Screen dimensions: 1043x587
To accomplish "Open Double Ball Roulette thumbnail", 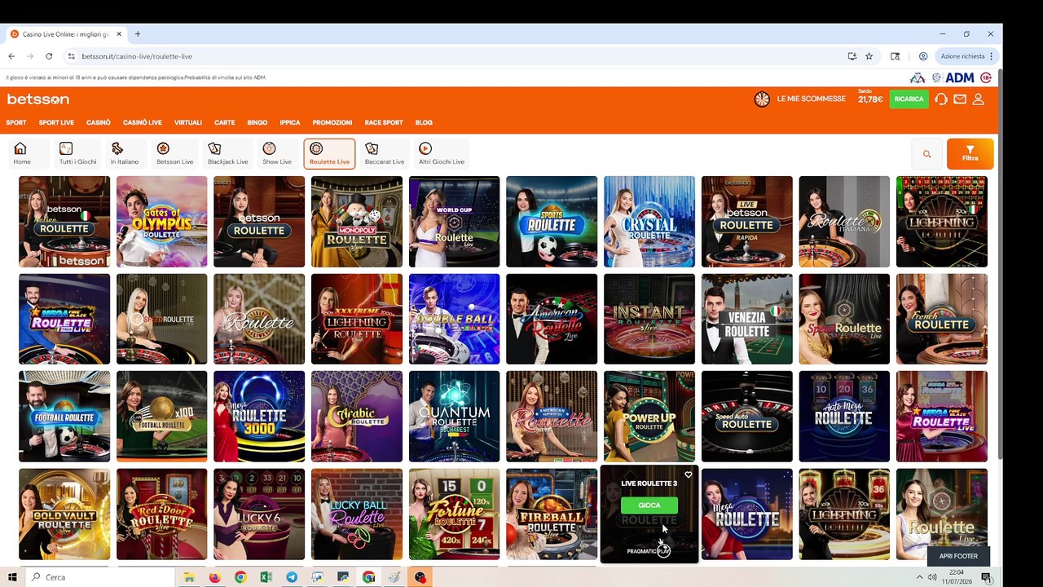I will click(x=455, y=319).
